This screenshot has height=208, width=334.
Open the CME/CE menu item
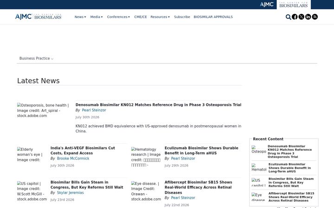(141, 17)
